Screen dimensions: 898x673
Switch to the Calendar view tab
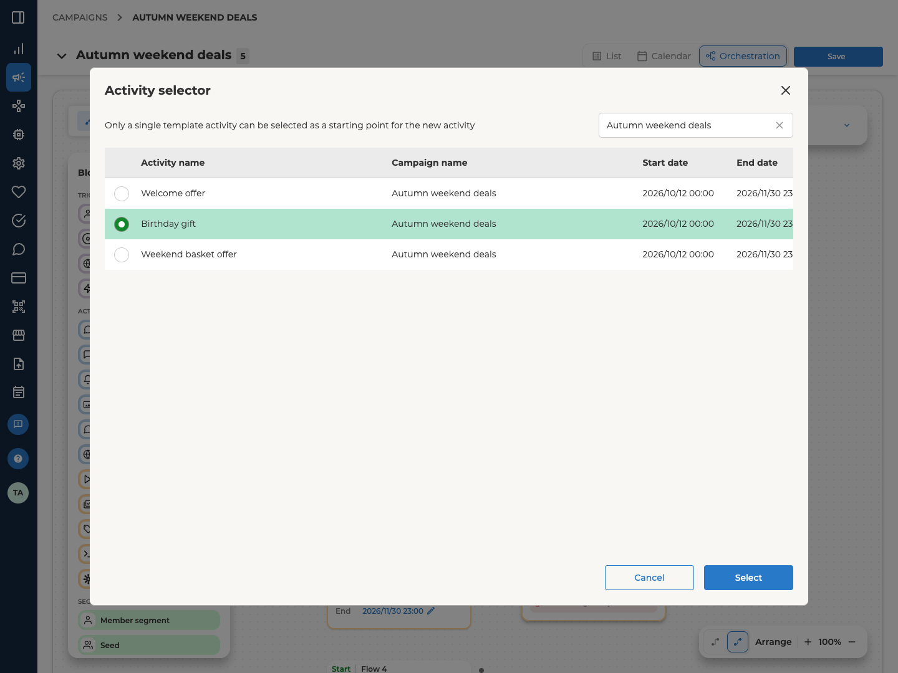(664, 56)
